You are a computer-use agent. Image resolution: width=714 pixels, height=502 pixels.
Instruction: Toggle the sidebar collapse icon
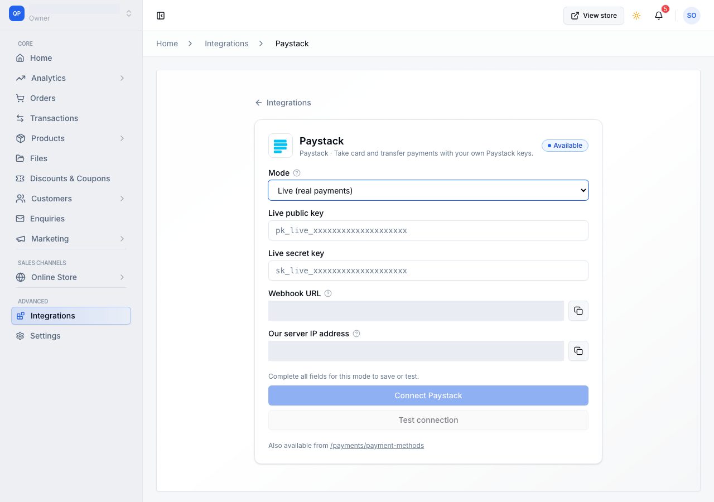161,16
